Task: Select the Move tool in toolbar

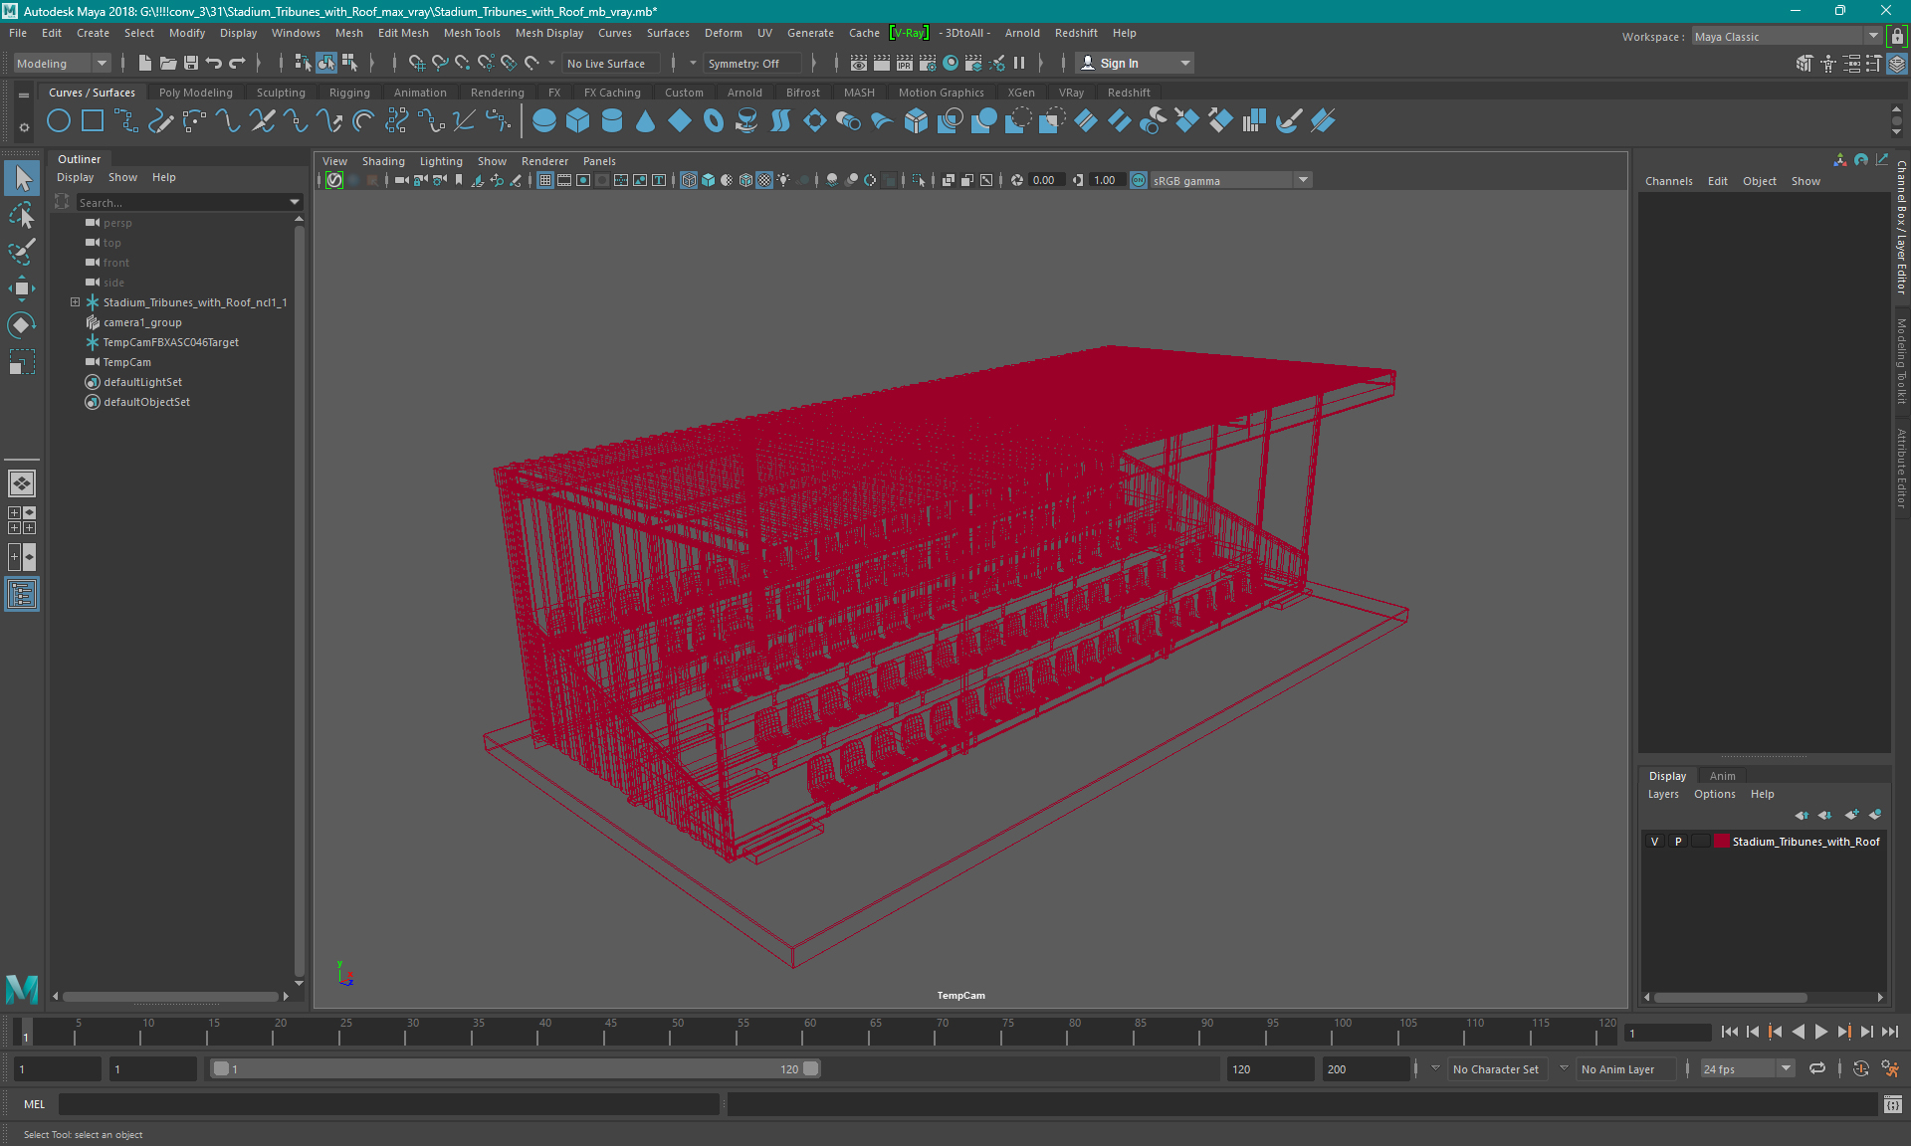Action: [21, 289]
